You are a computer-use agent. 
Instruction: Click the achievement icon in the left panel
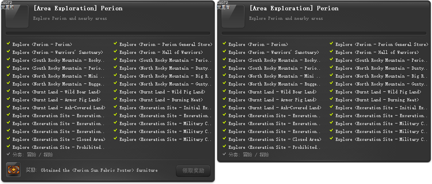click(17, 16)
